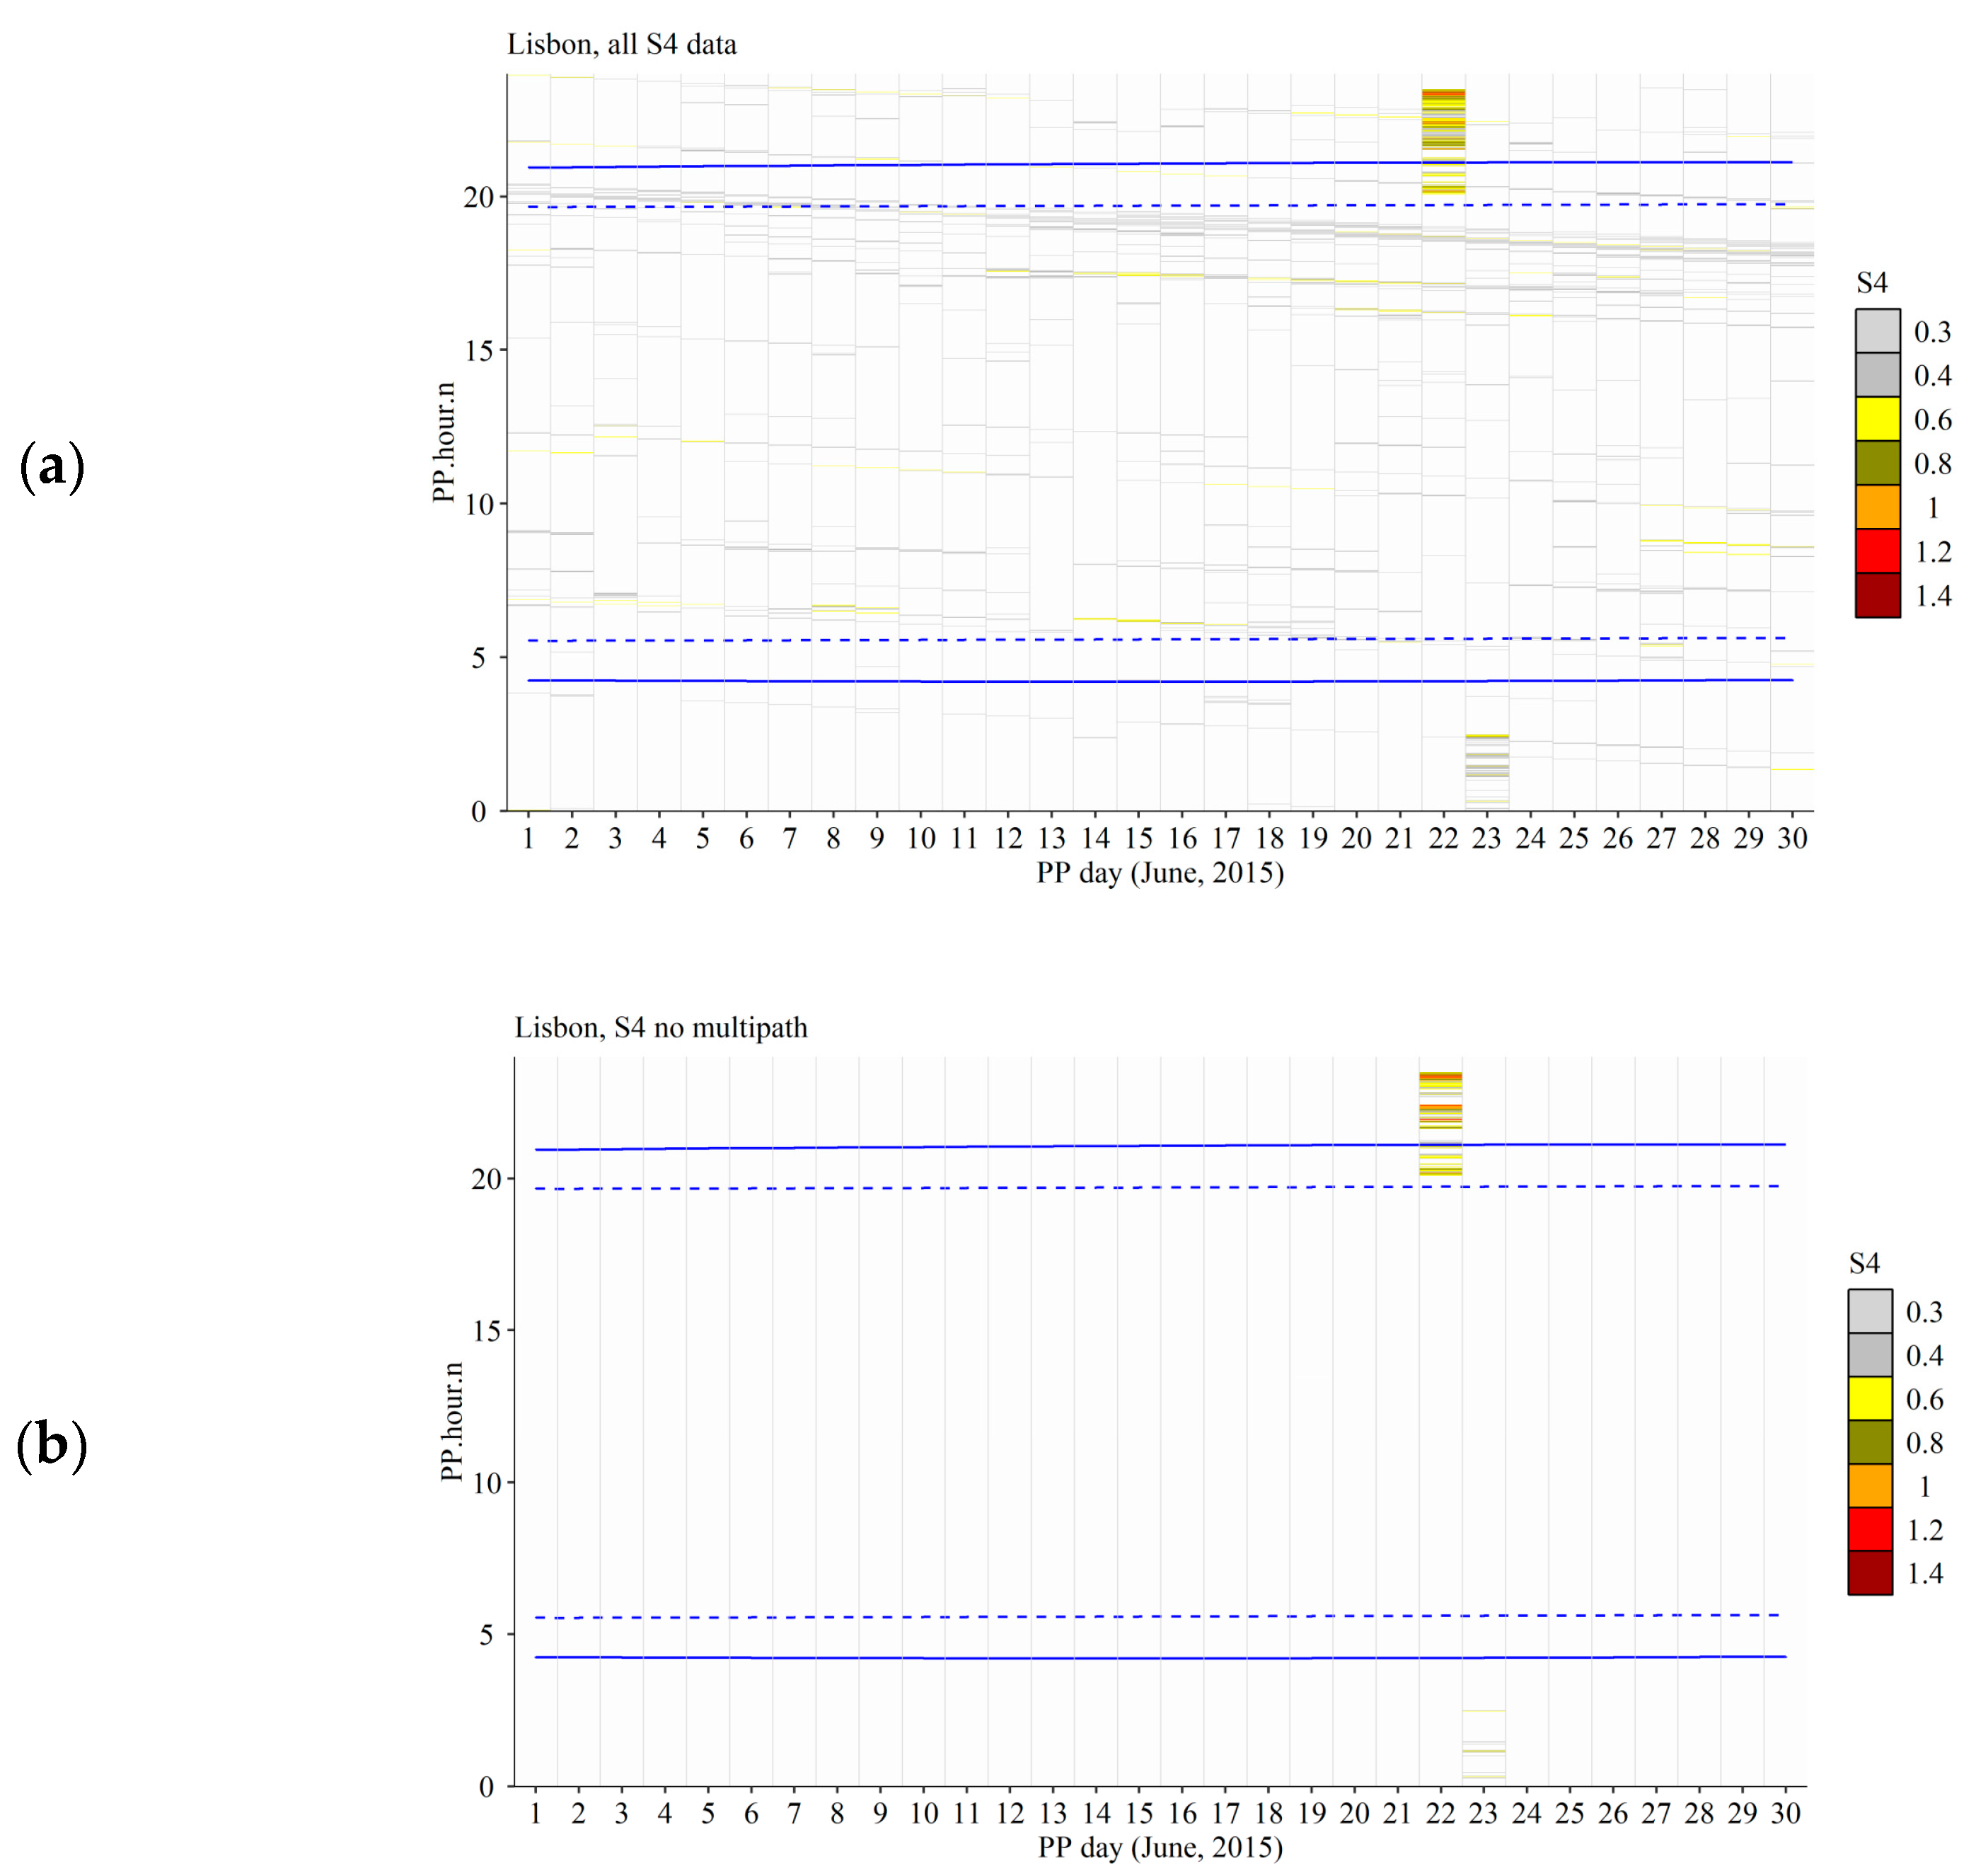Screen dimensions: 1976x1876
Task: Click the orange 1 swatch in bottom legend
Action: pos(1869,1486)
